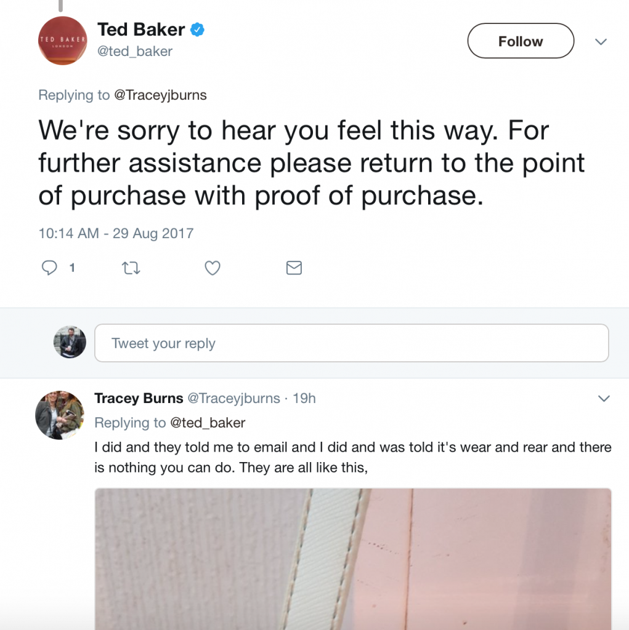Open the @ted_baker handle under the name

coord(135,52)
